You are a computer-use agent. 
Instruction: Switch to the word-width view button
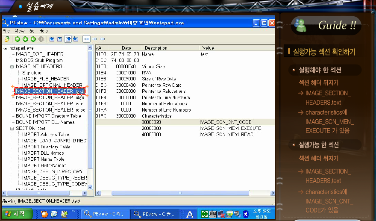[x=94, y=39]
